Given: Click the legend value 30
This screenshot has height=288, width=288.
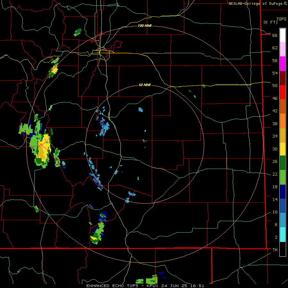Looking at the screenshot, I should (x=275, y=149).
